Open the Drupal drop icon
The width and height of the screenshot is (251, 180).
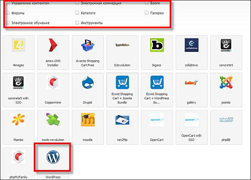point(88,83)
